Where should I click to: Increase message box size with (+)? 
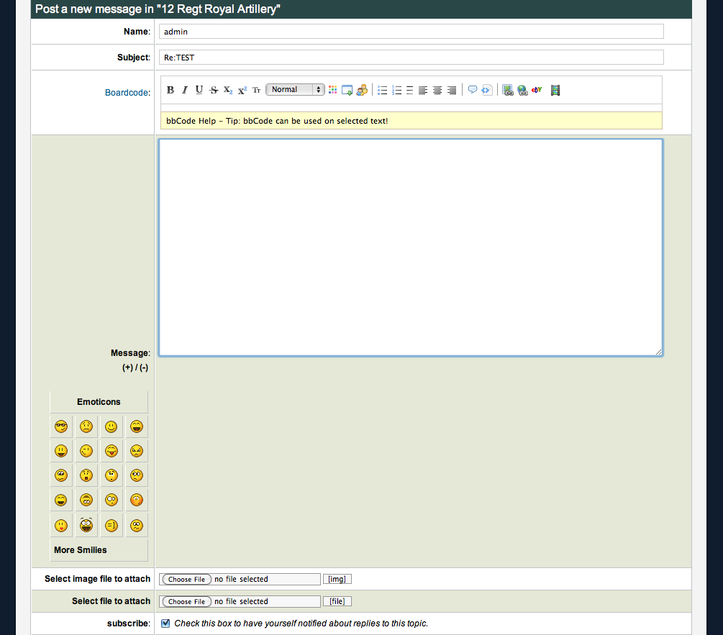pos(127,367)
